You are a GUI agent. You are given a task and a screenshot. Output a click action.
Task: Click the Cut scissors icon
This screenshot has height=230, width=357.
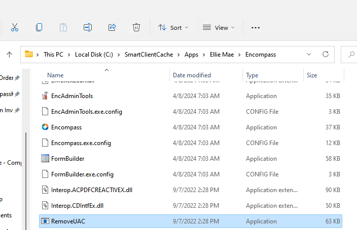(15, 27)
